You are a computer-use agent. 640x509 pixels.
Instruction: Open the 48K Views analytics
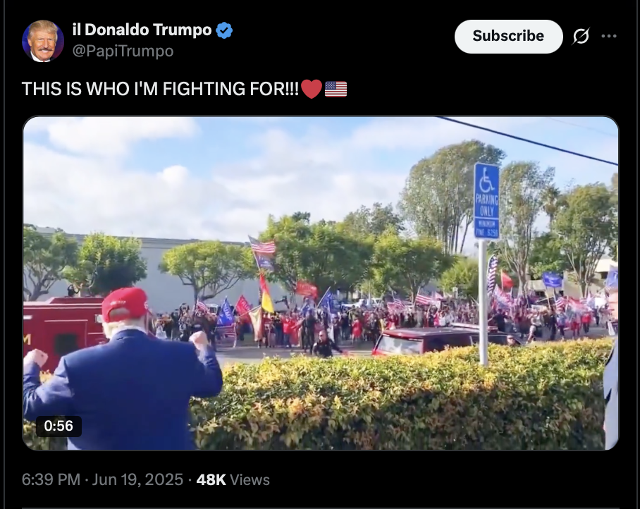coord(233,479)
